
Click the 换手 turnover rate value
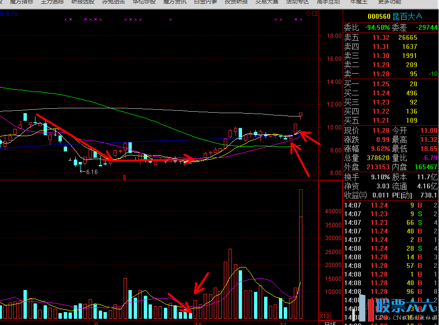click(x=378, y=177)
